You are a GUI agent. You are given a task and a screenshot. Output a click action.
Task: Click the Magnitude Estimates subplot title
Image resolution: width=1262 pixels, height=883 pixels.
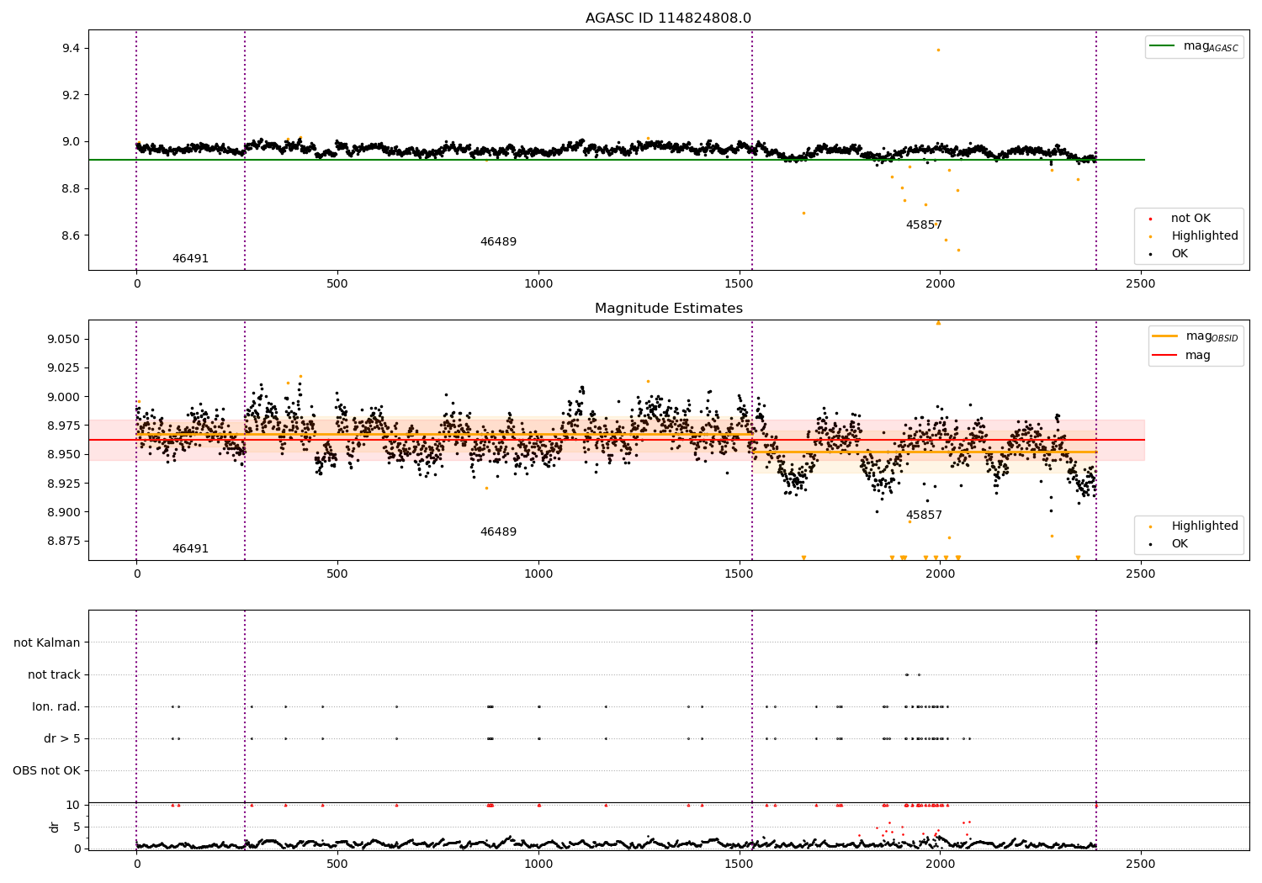668,309
